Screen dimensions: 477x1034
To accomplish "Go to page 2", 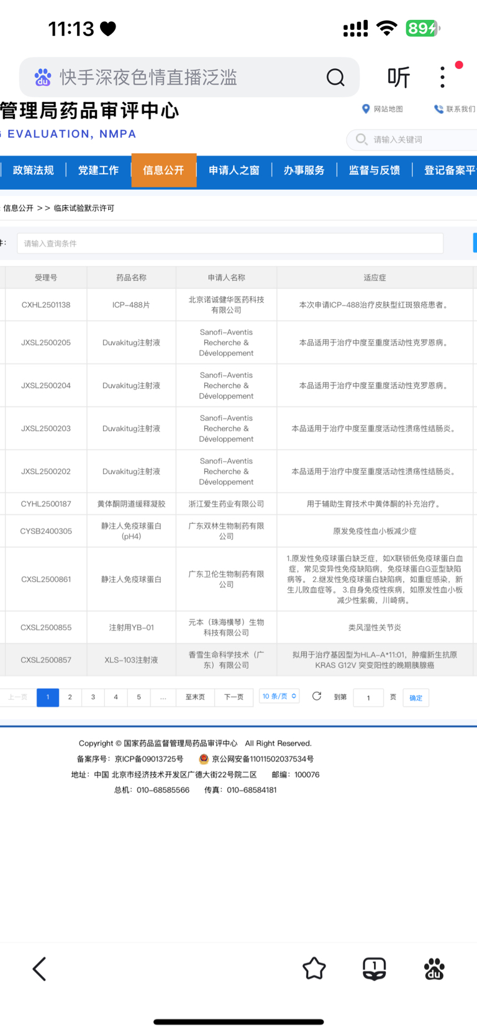I will pos(70,697).
